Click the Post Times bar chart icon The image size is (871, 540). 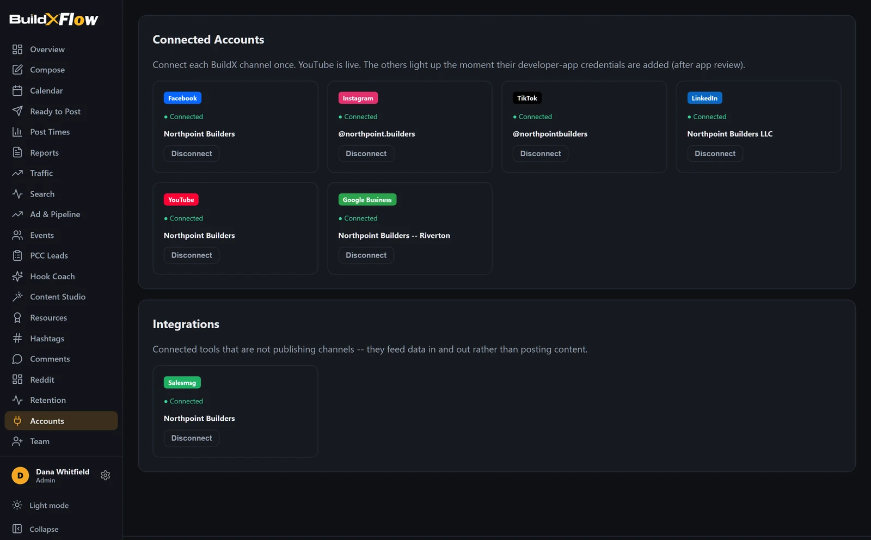point(17,132)
